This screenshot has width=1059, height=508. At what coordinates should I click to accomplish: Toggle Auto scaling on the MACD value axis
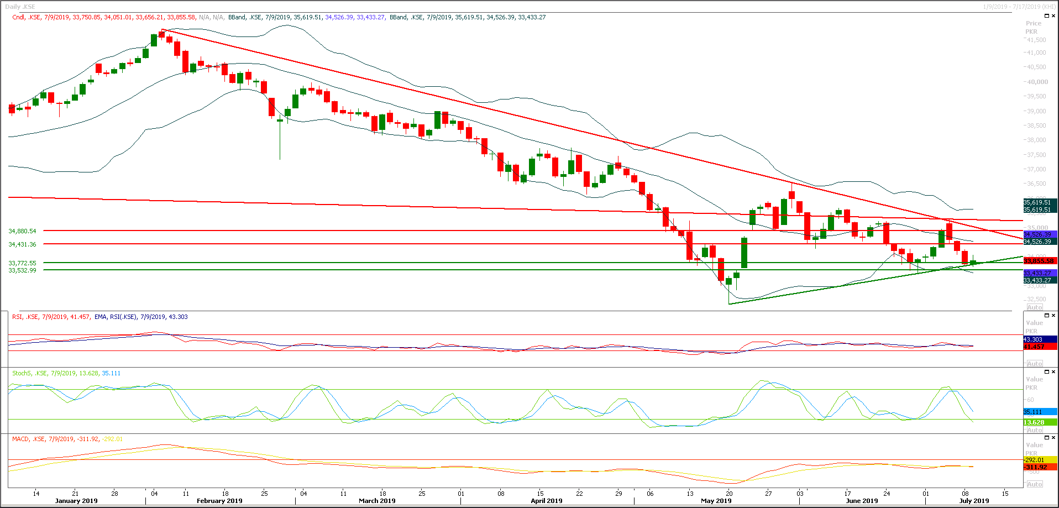(x=1034, y=484)
